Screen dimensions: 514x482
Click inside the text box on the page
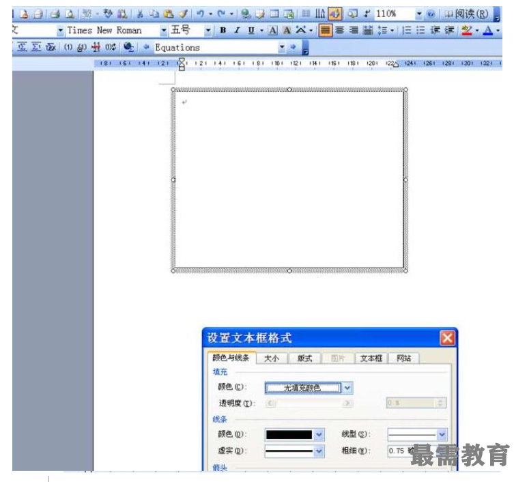point(289,180)
